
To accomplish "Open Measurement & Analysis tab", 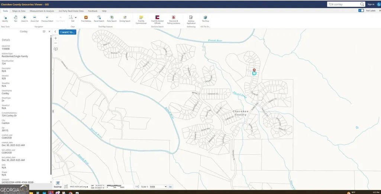I will (42, 11).
